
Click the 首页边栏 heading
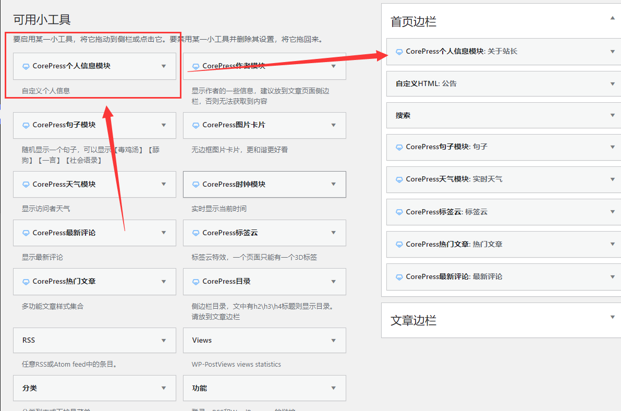coord(413,21)
